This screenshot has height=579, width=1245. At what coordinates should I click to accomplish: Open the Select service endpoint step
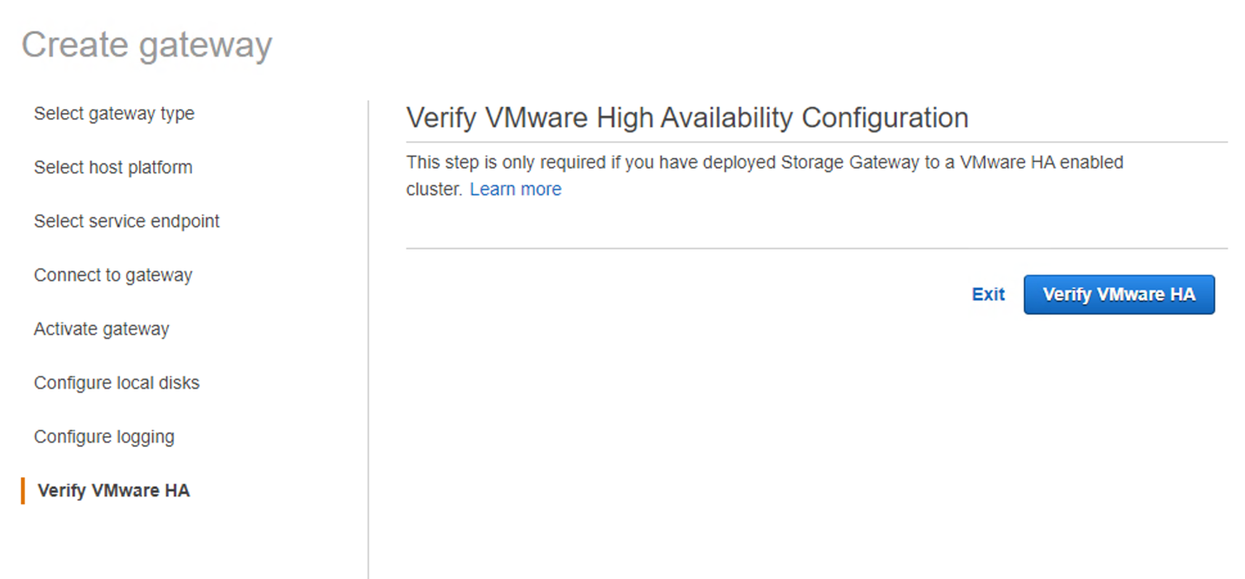point(126,221)
